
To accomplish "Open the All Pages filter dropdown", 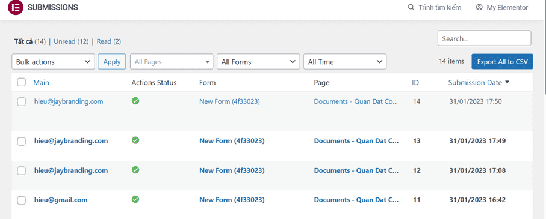I will coord(172,62).
